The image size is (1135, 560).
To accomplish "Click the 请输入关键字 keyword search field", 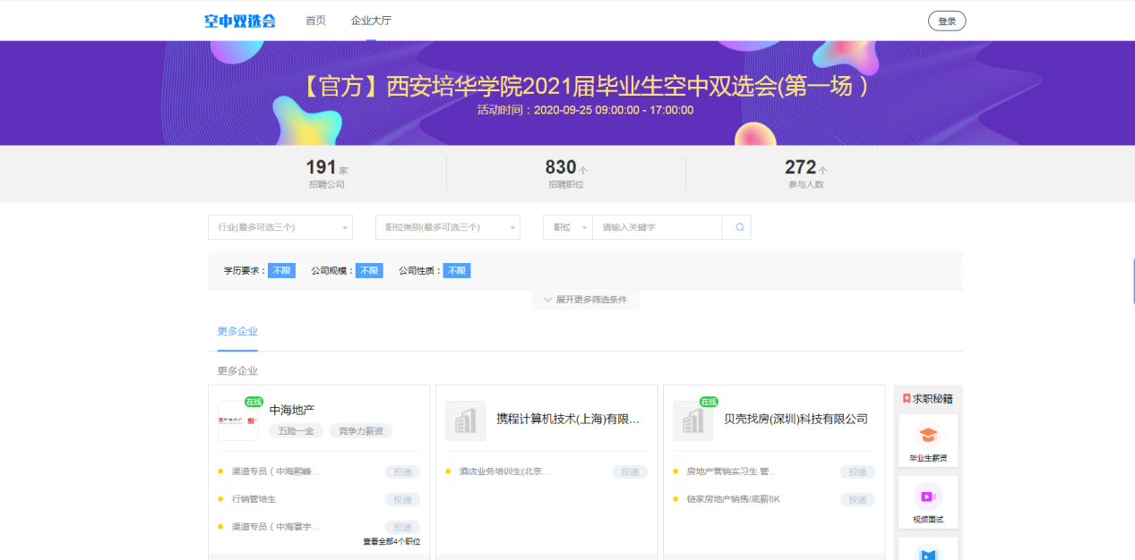I will pos(657,227).
